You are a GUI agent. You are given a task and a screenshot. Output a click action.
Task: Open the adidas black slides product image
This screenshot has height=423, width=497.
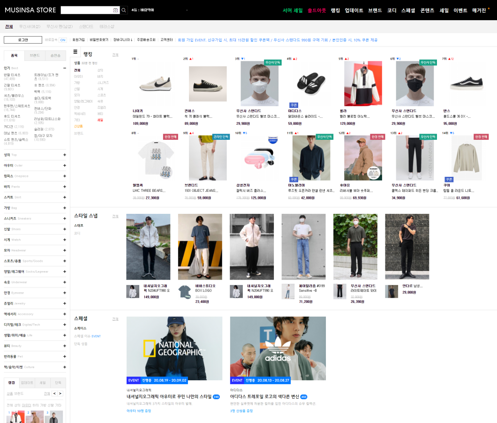(x=311, y=84)
